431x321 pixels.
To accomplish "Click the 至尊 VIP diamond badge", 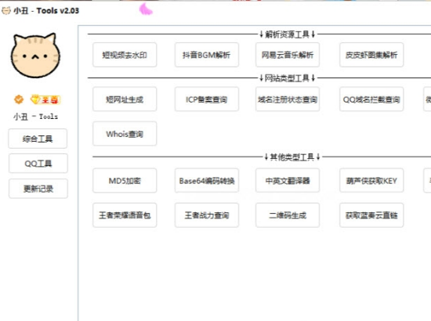I will tap(45, 99).
